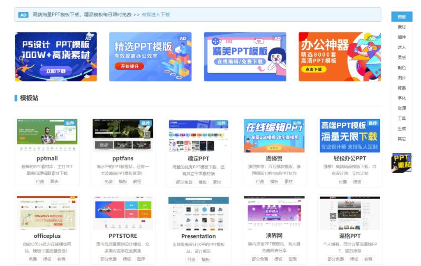This screenshot has width=421, height=266.
Task: Click the 'PPTSTORE' title link
Action: coord(123,236)
